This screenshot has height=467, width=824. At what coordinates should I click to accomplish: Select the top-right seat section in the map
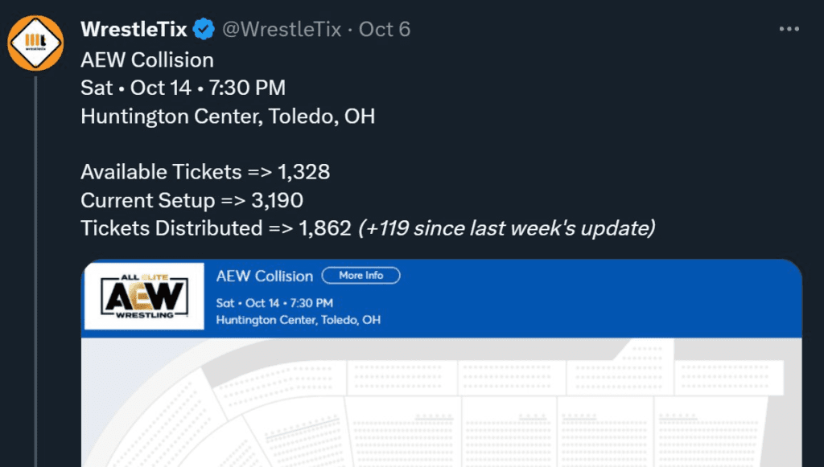[x=728, y=376]
